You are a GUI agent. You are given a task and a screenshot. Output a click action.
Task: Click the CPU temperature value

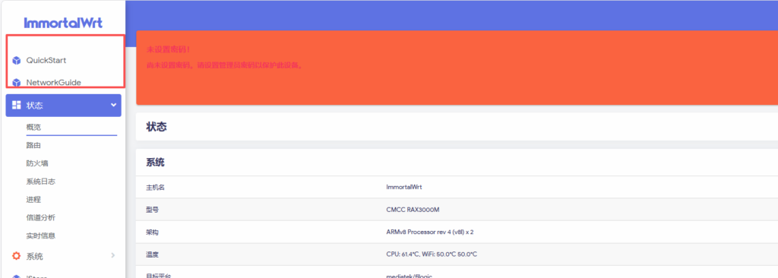[432, 254]
